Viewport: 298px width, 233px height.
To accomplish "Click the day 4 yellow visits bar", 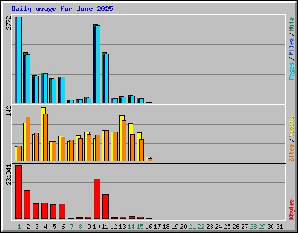I will click(43, 134).
